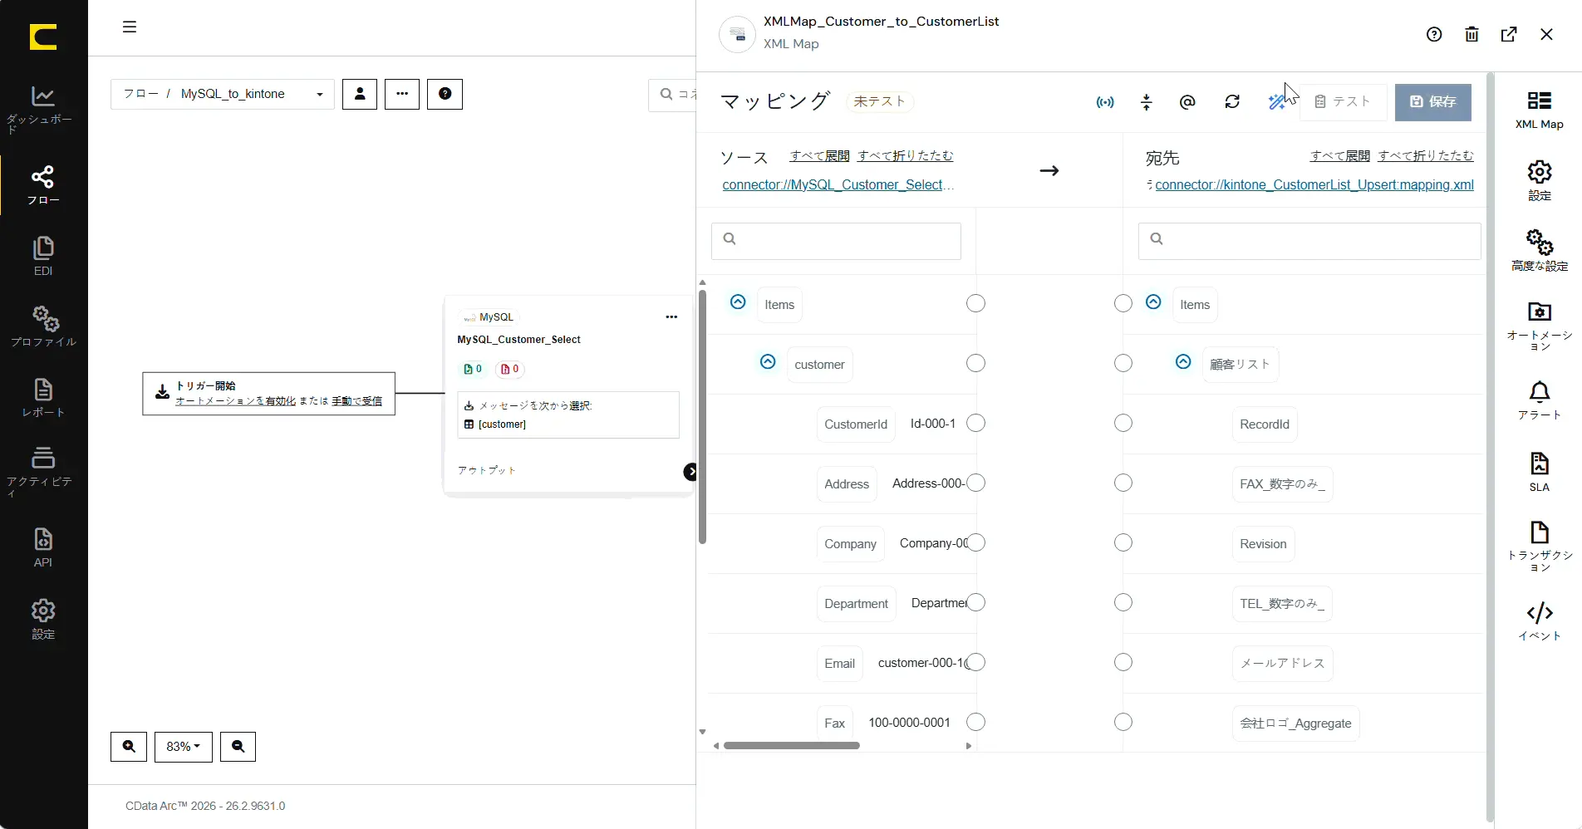Open Settings in the left sidebar
Viewport: 1582px width, 829px height.
(43, 620)
